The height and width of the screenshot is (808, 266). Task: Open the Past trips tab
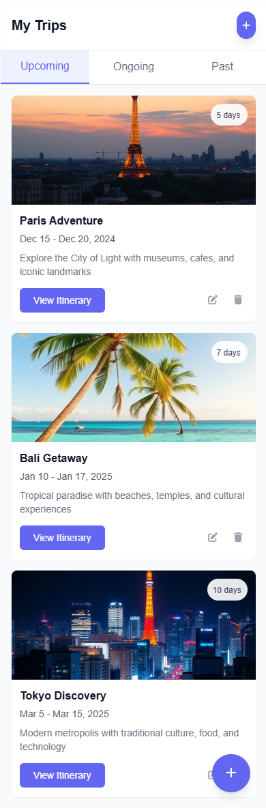tap(222, 66)
